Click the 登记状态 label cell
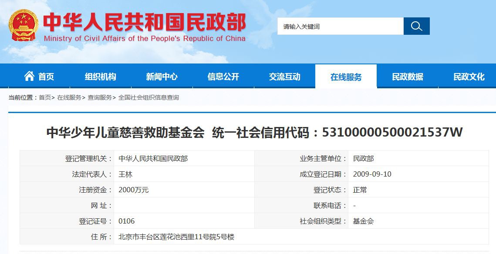 pyautogui.click(x=301, y=190)
